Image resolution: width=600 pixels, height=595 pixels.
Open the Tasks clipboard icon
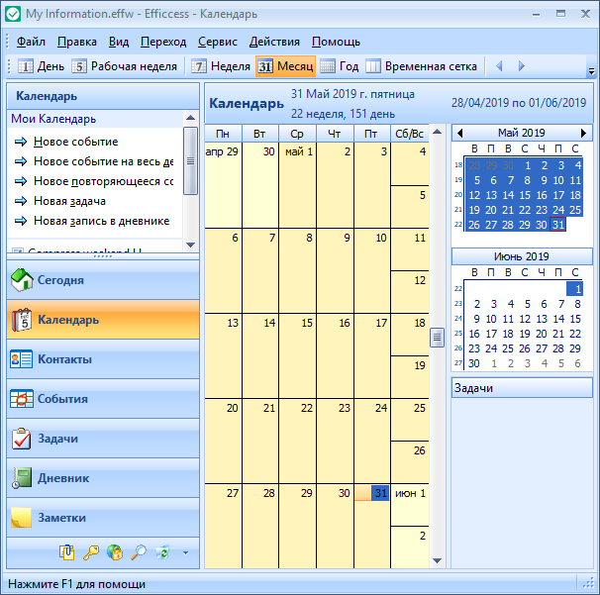[x=22, y=439]
